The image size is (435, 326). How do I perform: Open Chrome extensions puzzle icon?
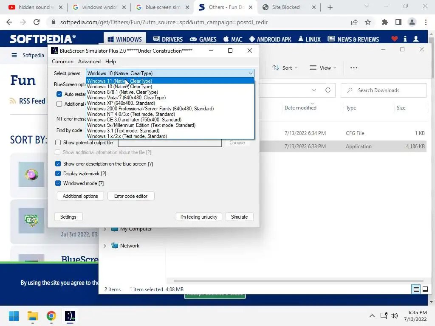(384, 22)
